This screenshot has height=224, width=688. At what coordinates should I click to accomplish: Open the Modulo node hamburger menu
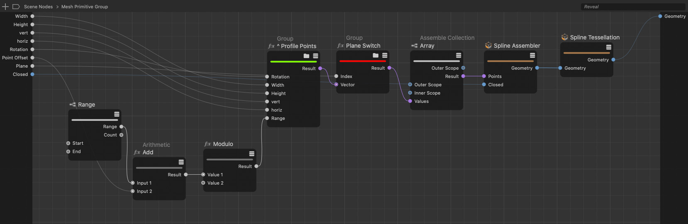click(251, 154)
